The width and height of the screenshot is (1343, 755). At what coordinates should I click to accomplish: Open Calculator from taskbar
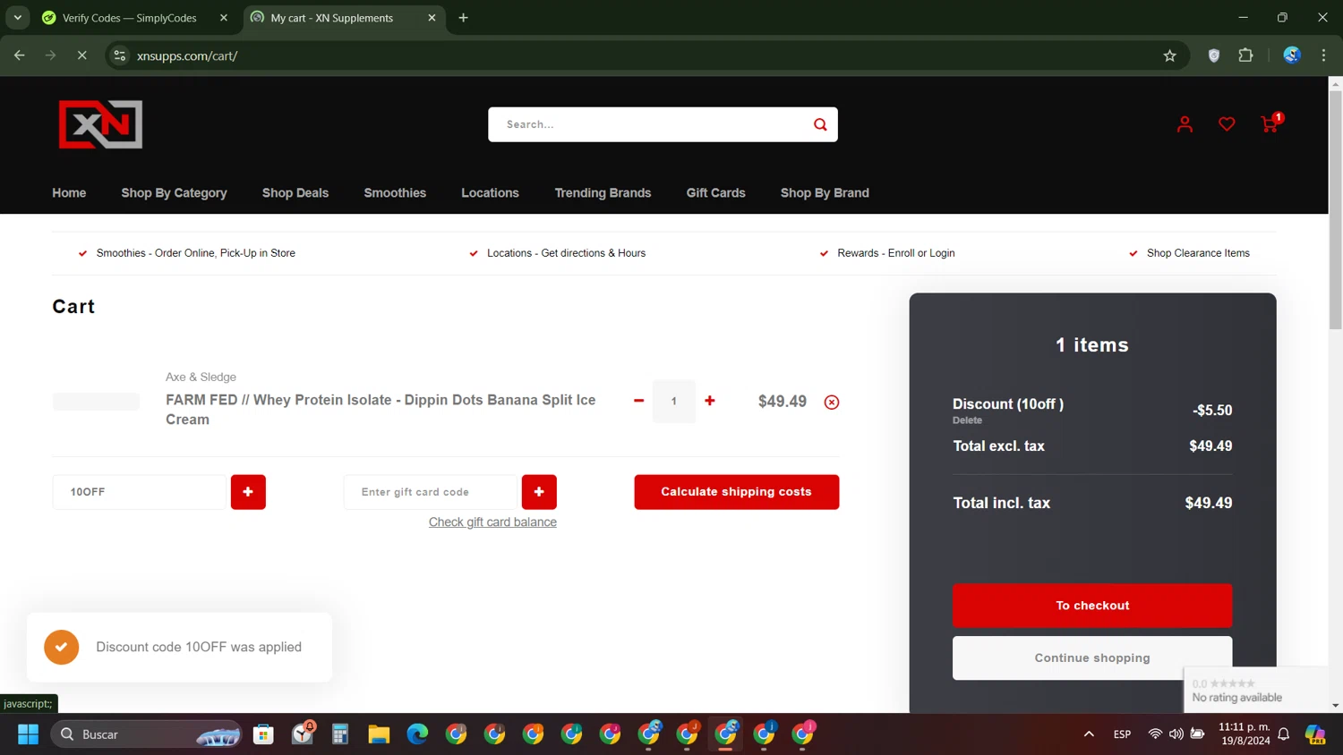(x=340, y=734)
